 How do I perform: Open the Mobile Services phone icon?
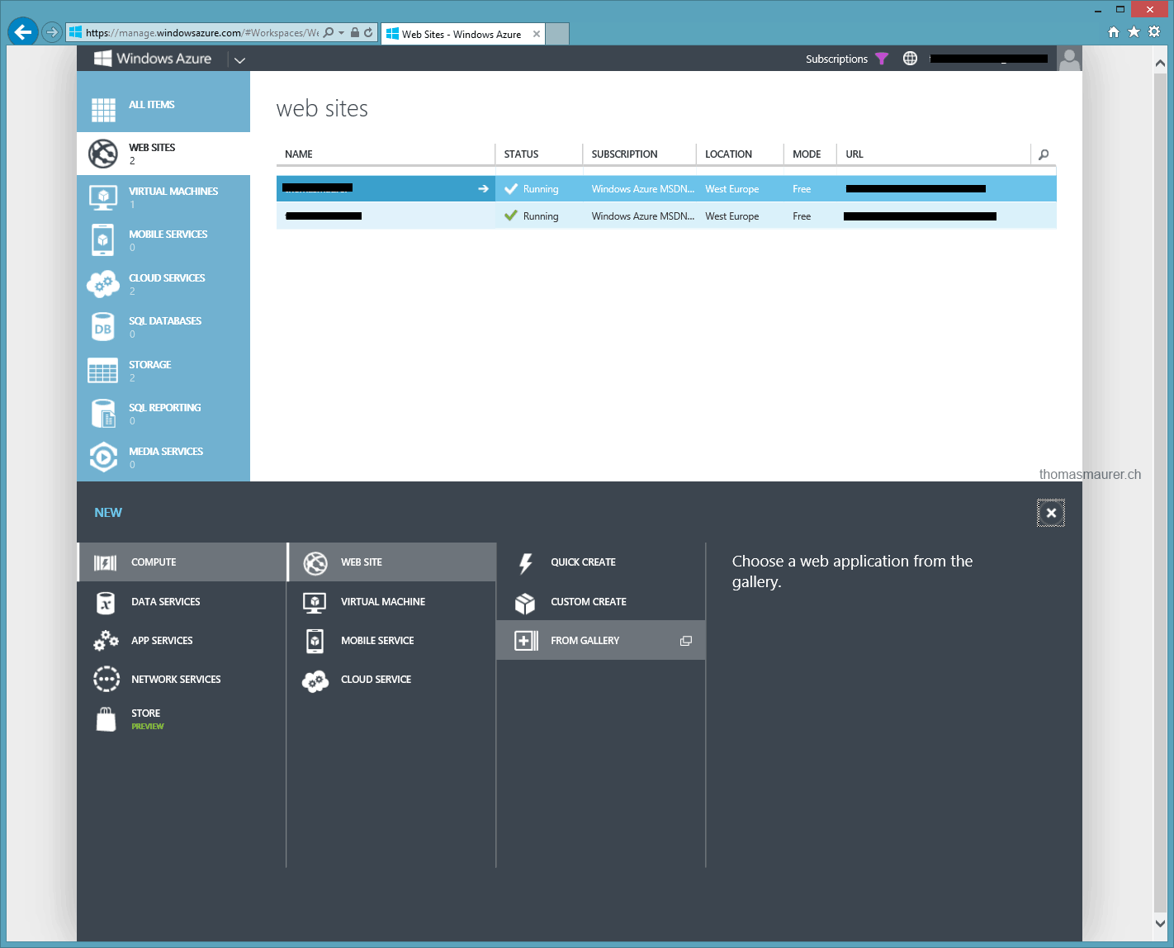(x=103, y=240)
